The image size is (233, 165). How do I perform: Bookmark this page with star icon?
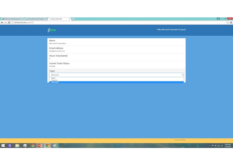coord(227,22)
